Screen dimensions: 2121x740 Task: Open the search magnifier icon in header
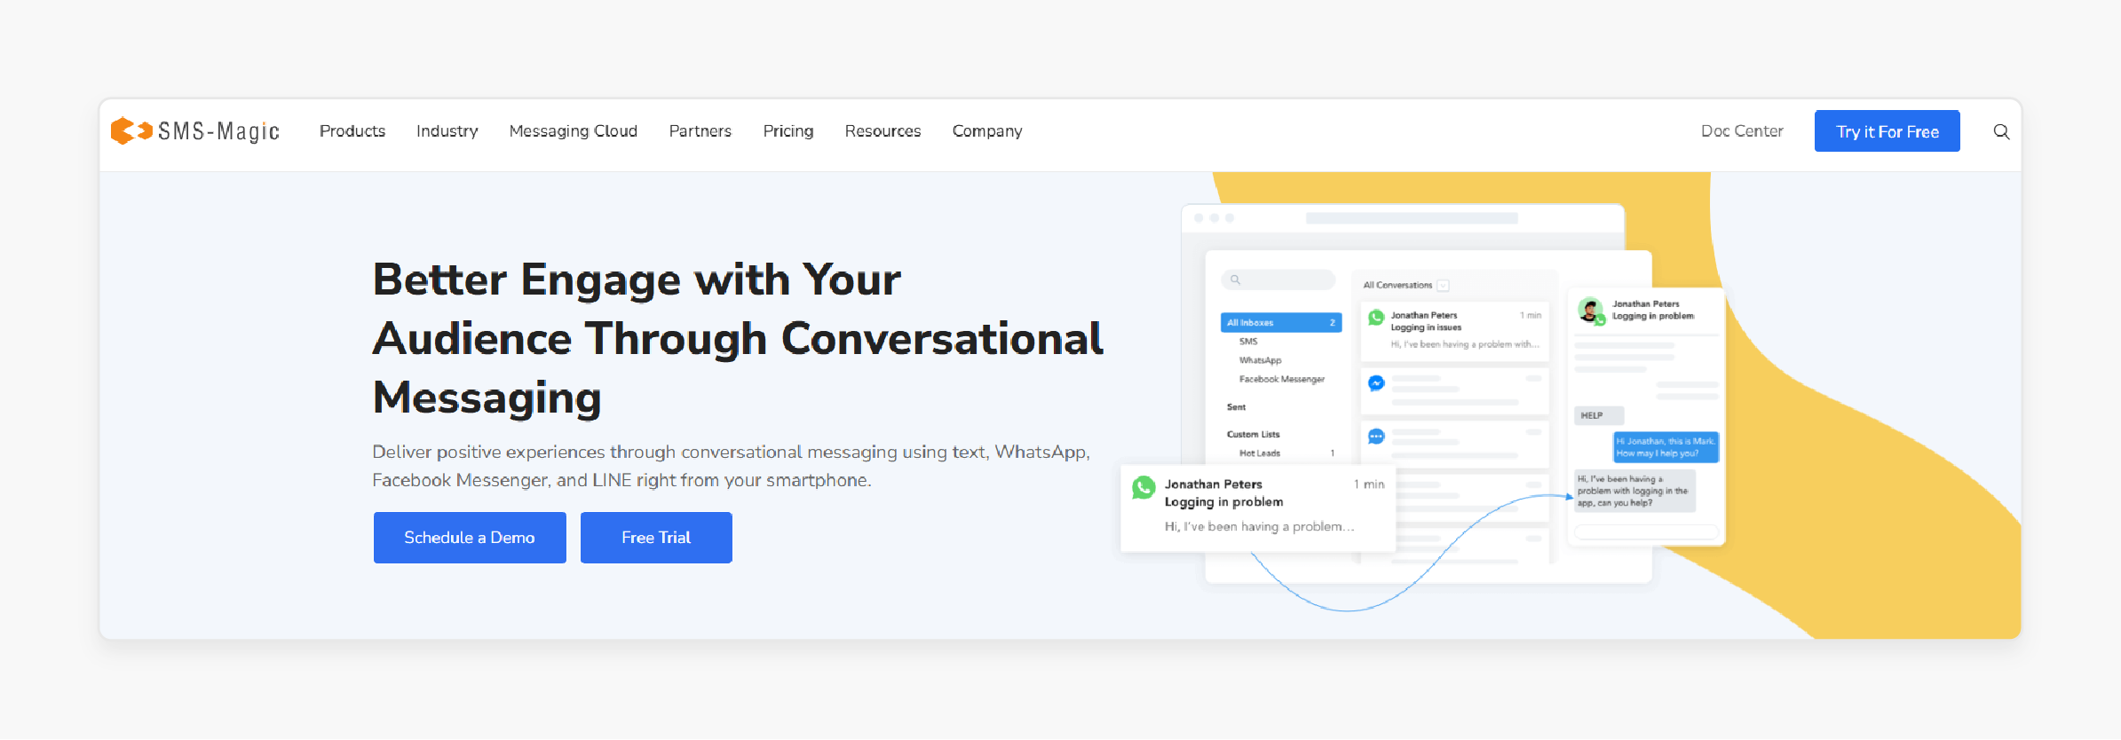pyautogui.click(x=2001, y=131)
